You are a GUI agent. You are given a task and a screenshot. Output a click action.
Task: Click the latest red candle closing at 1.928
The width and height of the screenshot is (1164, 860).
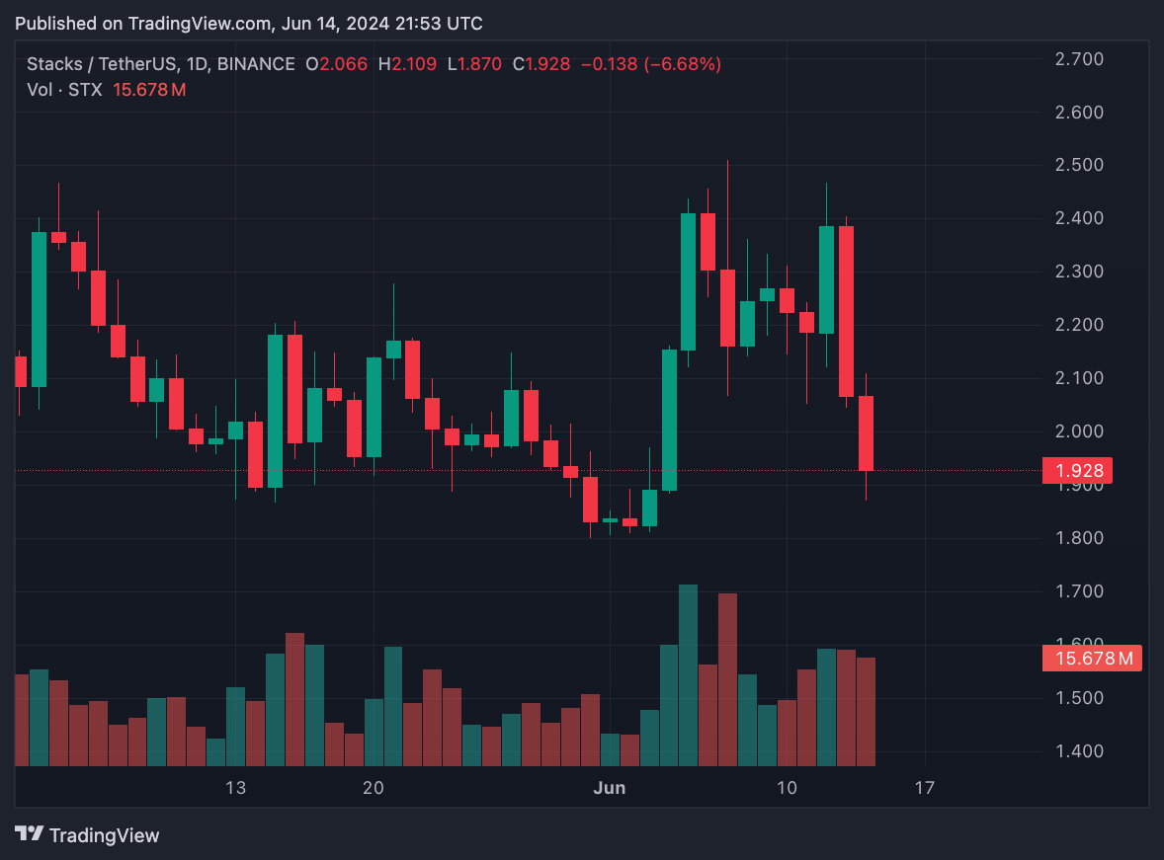[866, 433]
